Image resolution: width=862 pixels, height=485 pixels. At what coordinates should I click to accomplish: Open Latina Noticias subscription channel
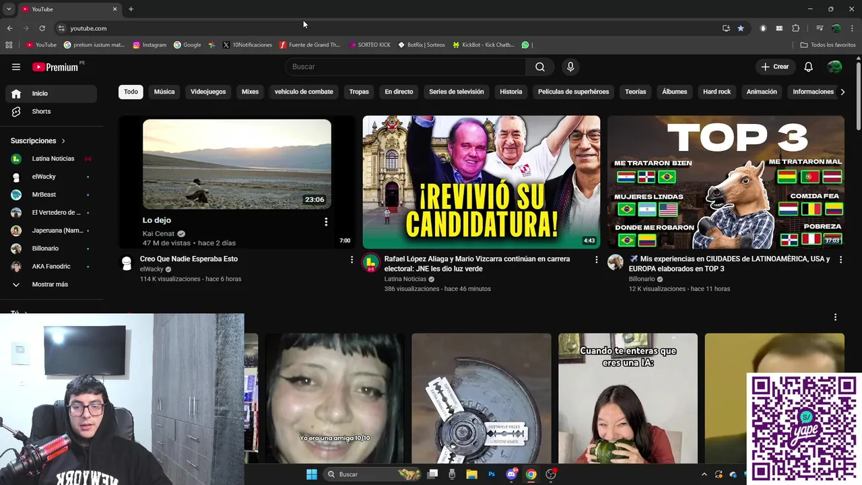[51, 159]
